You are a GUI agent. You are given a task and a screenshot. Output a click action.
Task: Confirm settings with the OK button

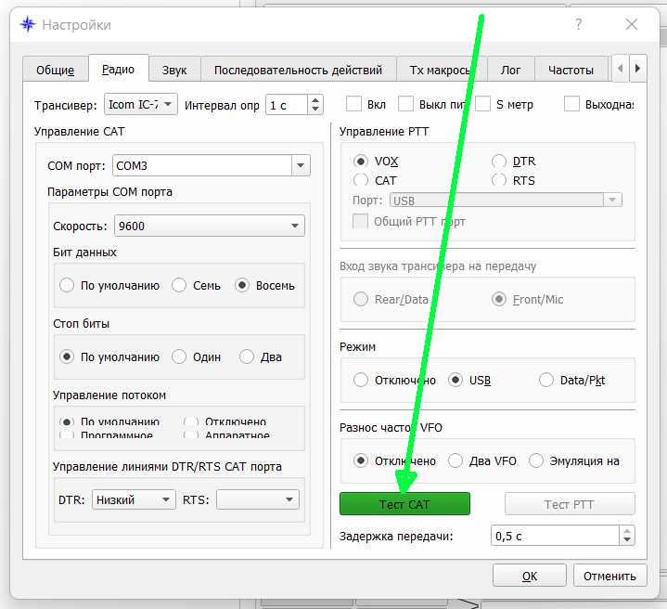[529, 576]
